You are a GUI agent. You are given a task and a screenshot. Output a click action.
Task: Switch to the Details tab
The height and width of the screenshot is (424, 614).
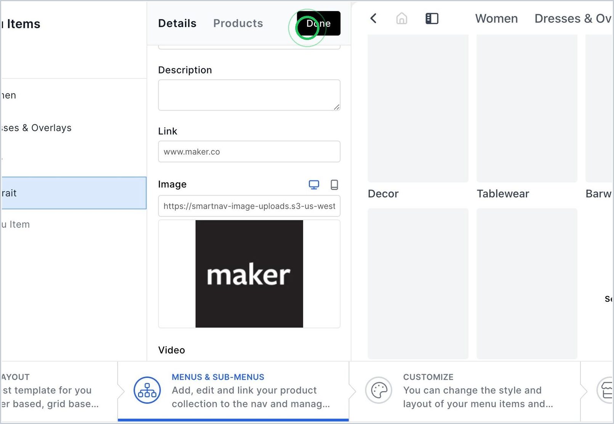(177, 23)
